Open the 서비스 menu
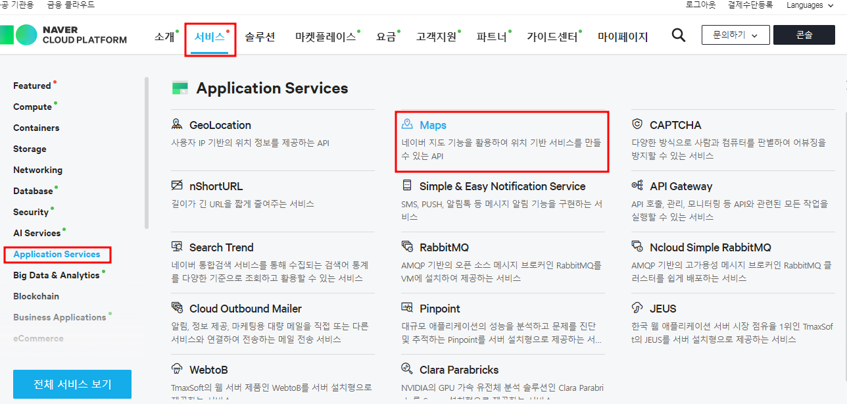 coord(210,37)
